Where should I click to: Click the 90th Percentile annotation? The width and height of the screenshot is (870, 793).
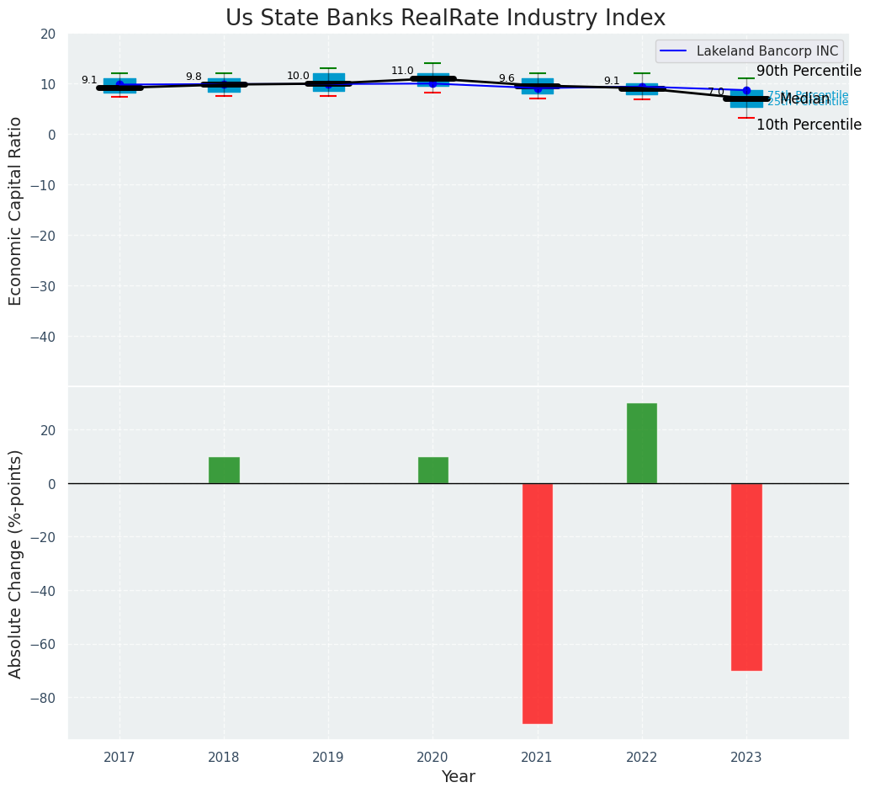click(809, 72)
